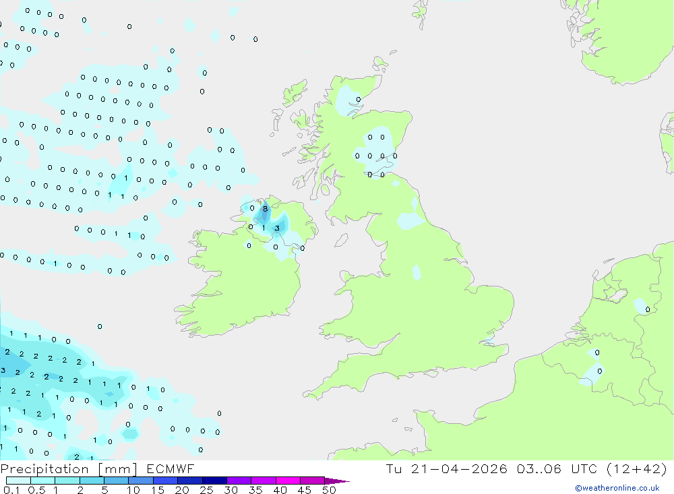Click the 25–30 mm dark navy legend box
This screenshot has height=494, width=674.
pyautogui.click(x=214, y=481)
